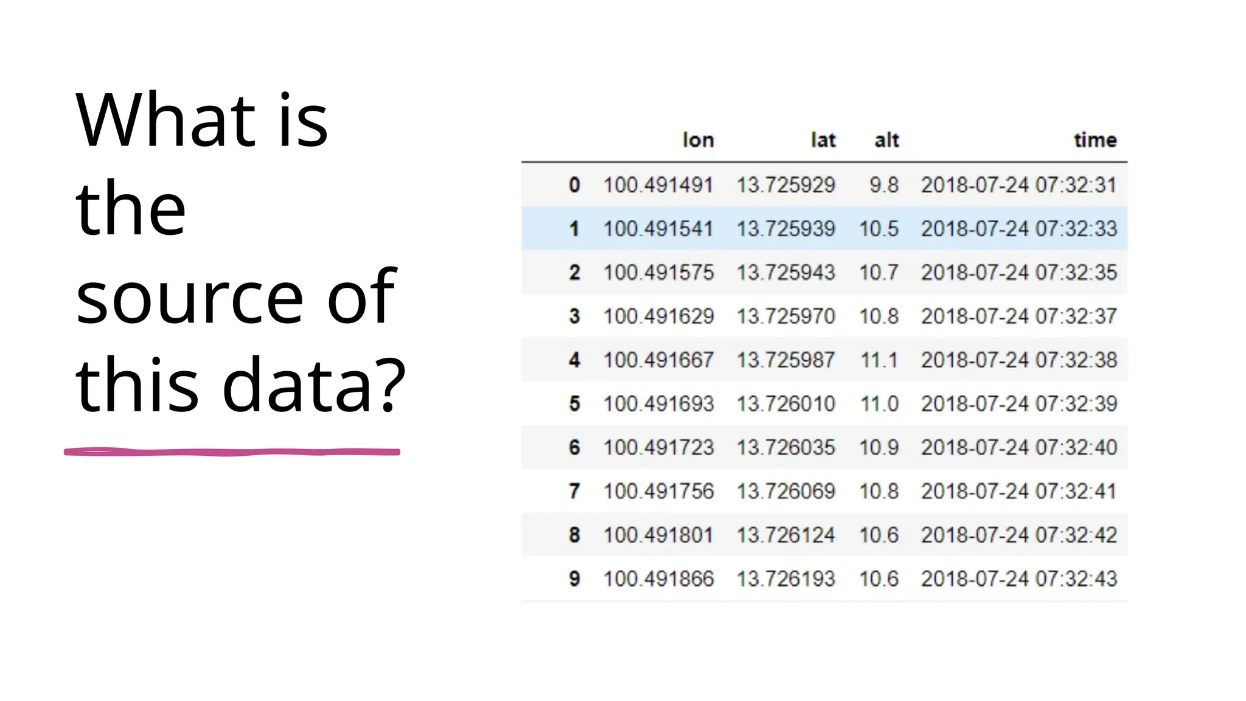Click timestamp 2018-07-24 07:32:39

pyautogui.click(x=1019, y=403)
